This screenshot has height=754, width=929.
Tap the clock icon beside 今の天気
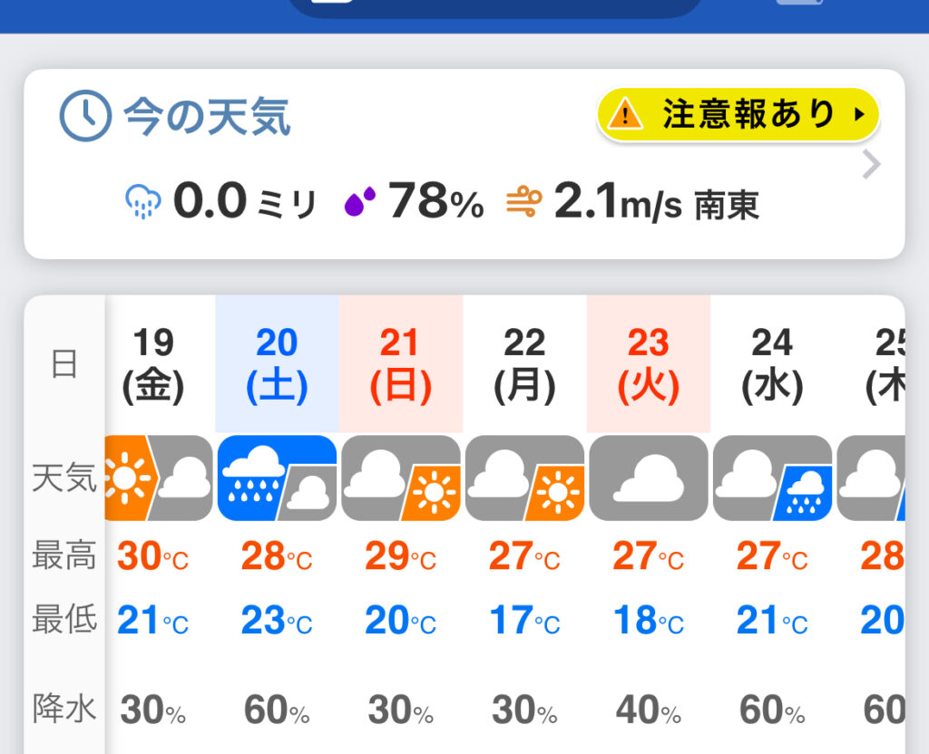click(85, 115)
